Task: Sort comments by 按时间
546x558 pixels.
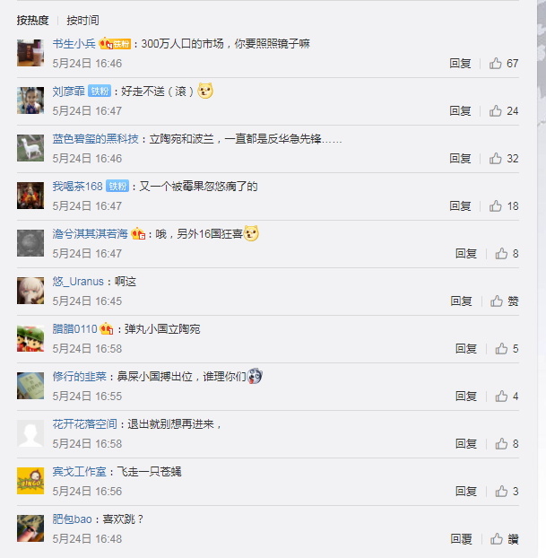Action: coord(82,21)
